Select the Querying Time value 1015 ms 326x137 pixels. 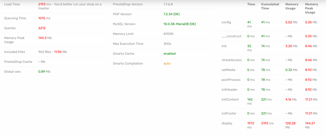[44, 18]
